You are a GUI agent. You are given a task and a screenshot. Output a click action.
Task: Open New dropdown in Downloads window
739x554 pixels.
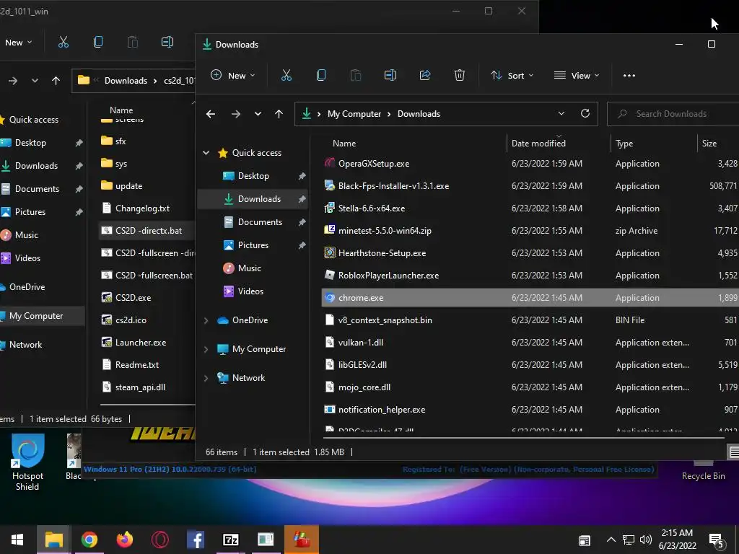click(x=233, y=75)
